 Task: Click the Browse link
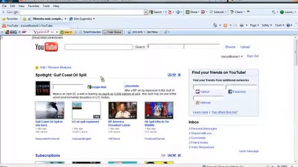point(230,47)
